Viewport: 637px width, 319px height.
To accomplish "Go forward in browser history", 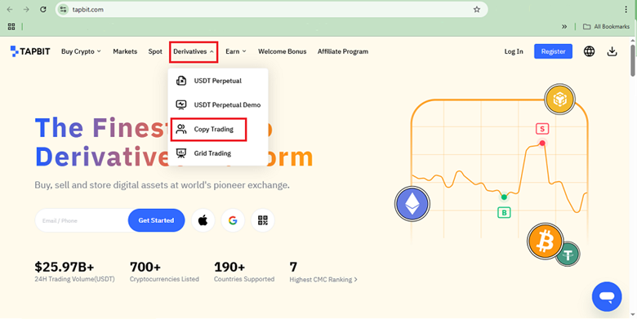I will tap(26, 9).
